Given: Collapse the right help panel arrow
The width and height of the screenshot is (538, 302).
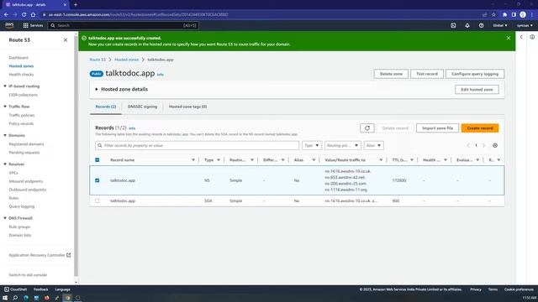Looking at the screenshot, I should click(521, 37).
